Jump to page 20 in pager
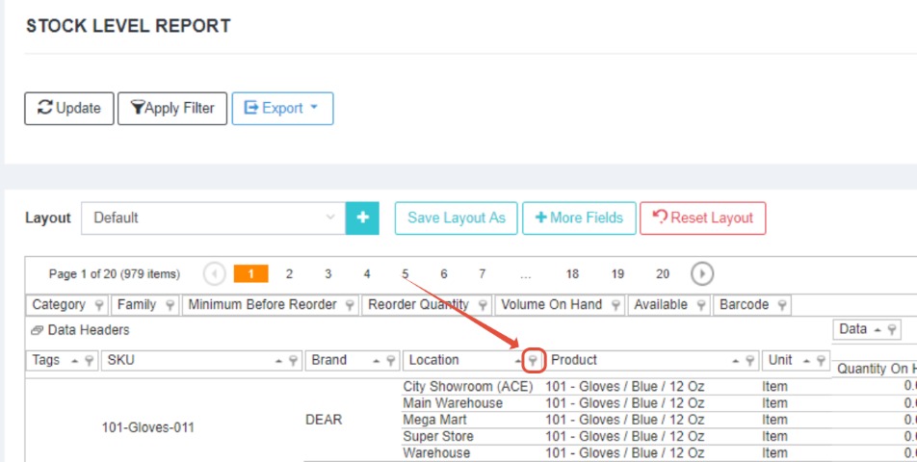The image size is (917, 462). tap(663, 274)
